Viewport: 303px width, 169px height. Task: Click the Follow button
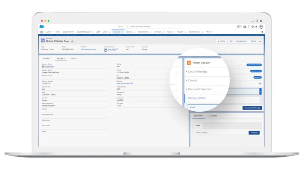pyautogui.click(x=221, y=41)
